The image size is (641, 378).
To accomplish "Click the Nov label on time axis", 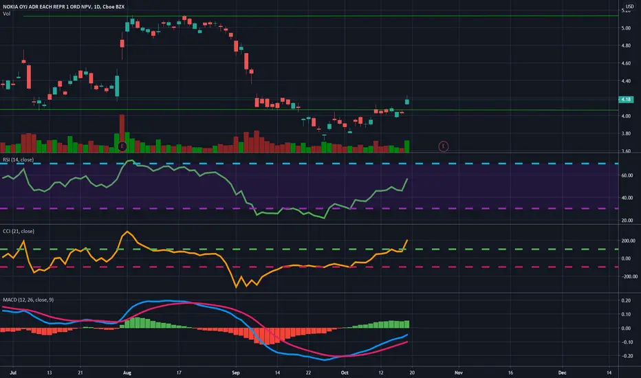I will (458, 373).
